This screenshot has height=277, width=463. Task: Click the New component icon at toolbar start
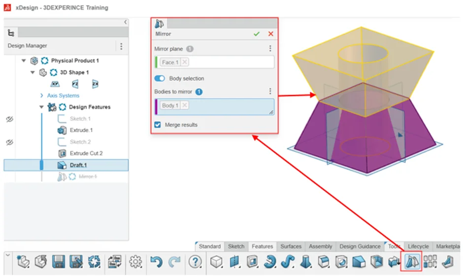(x=23, y=262)
